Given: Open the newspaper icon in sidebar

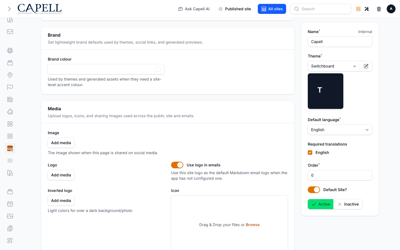Looking at the screenshot, I should tap(10, 99).
